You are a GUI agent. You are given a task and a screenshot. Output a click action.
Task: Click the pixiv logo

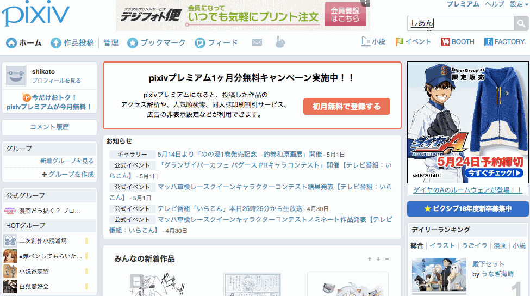coord(35,13)
